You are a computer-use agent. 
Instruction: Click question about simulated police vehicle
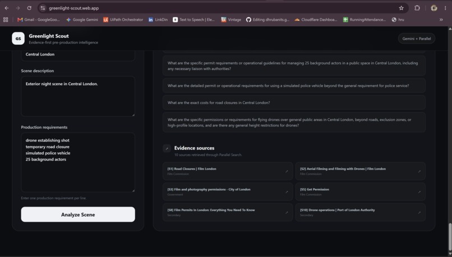294,86
